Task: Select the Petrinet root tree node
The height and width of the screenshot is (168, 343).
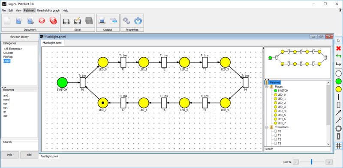Action: pyautogui.click(x=275, y=83)
